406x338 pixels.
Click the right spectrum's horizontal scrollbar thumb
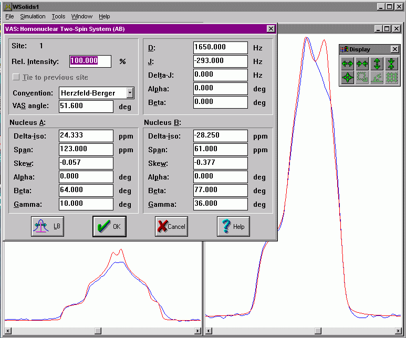317,331
